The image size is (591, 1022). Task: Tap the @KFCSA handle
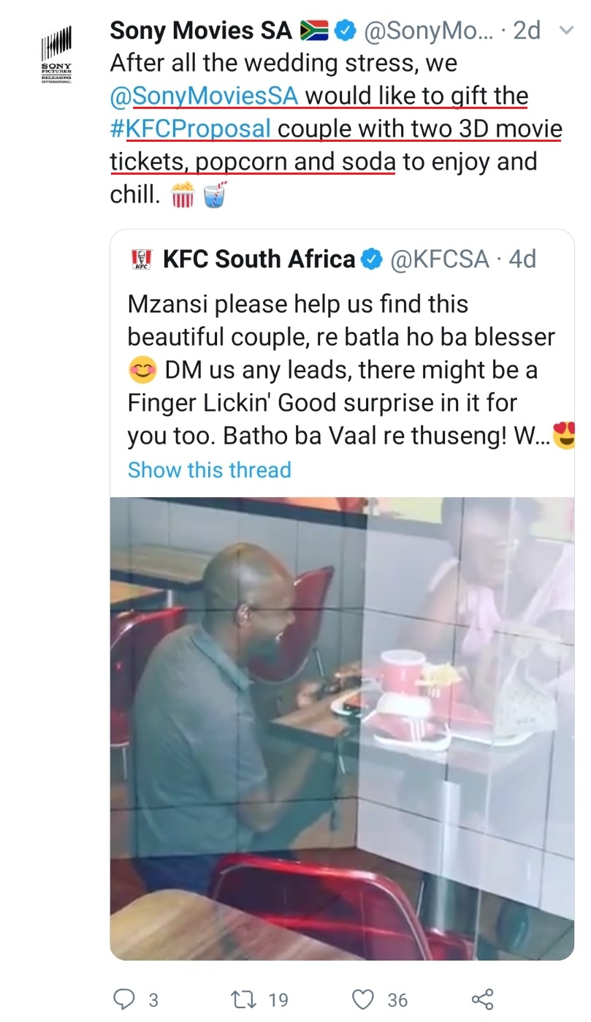(x=440, y=260)
